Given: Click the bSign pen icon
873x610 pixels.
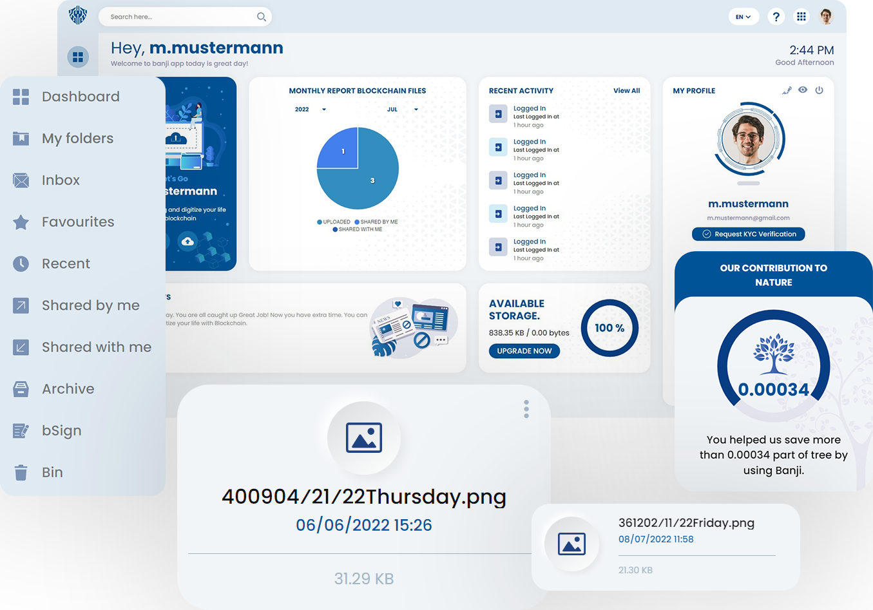Looking at the screenshot, I should 21,431.
